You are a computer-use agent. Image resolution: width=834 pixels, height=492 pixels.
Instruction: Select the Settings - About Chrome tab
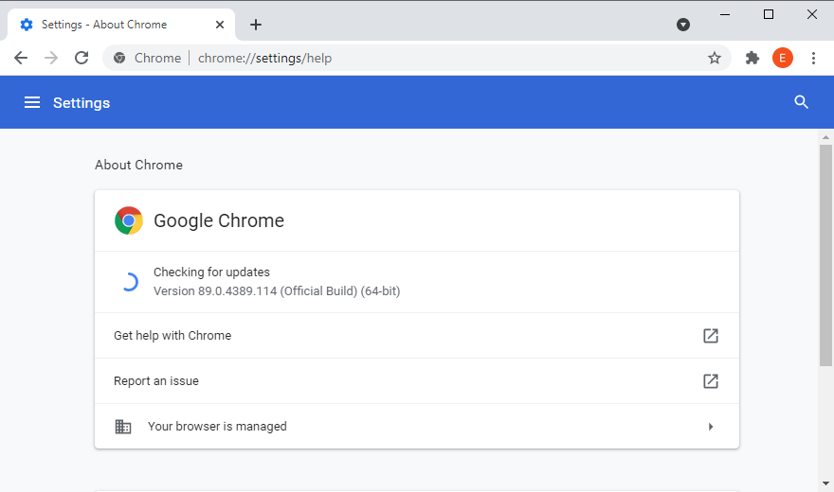pos(104,25)
